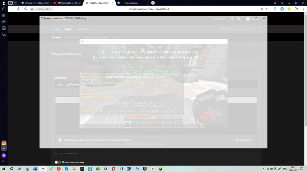Open File Explorer from the taskbar
The image size is (307, 172).
pos(74,169)
